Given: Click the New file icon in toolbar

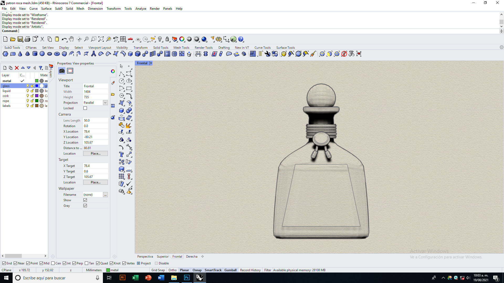Looking at the screenshot, I should coord(5,39).
